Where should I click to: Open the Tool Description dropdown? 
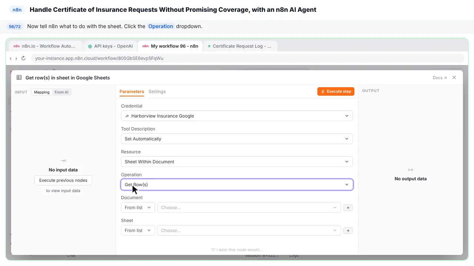click(x=237, y=139)
